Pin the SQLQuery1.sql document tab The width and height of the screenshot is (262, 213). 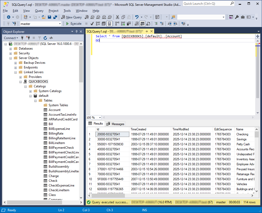point(147,31)
